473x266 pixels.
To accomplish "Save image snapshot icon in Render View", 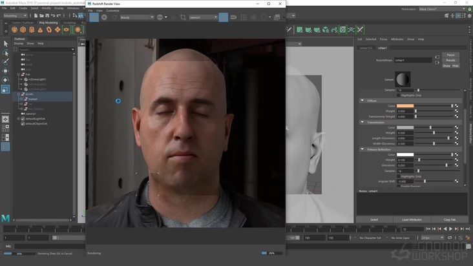I will pyautogui.click(x=277, y=17).
